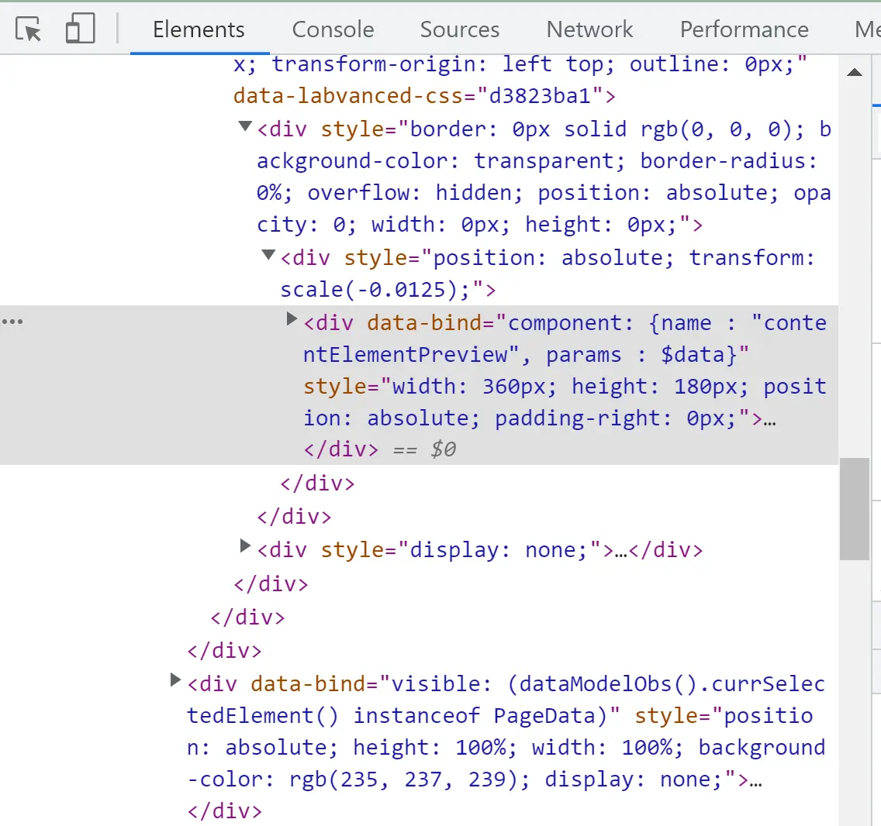Activate the inspect element picker icon
881x826 pixels.
(x=29, y=29)
